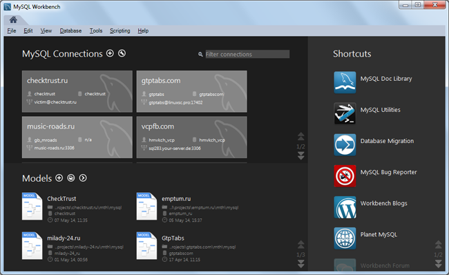The image size is (449, 275).
Task: Click gtptabs@linuxsc.pro:17402 host text
Action: point(175,102)
